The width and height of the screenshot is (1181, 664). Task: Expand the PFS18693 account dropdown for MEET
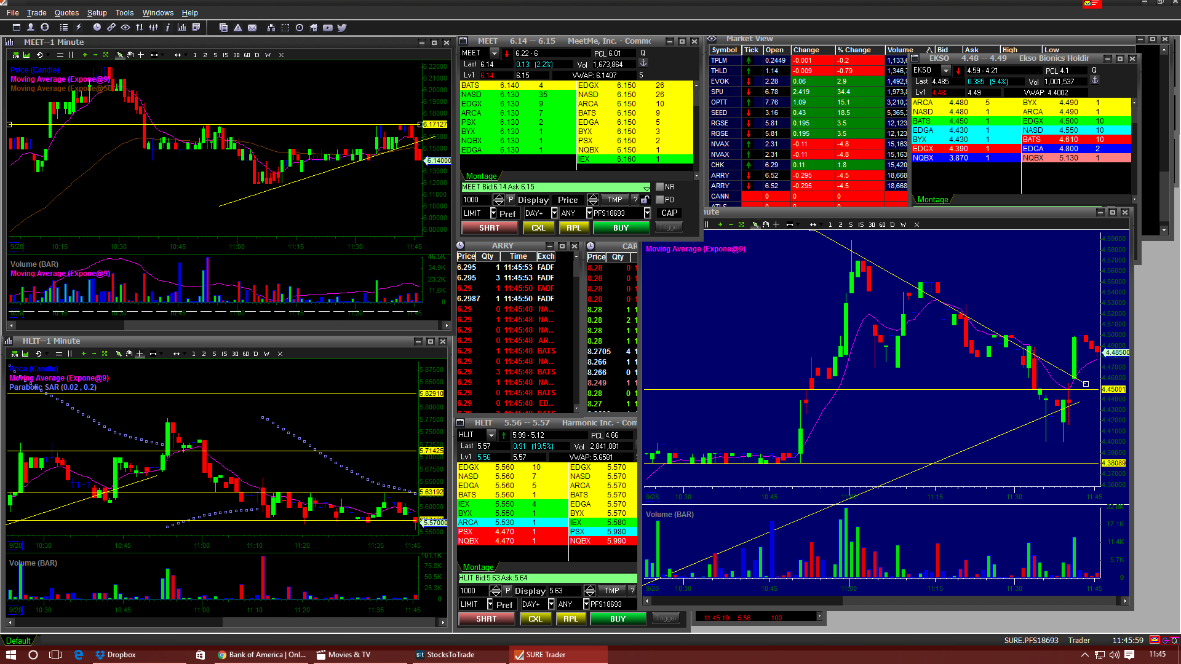coord(646,213)
